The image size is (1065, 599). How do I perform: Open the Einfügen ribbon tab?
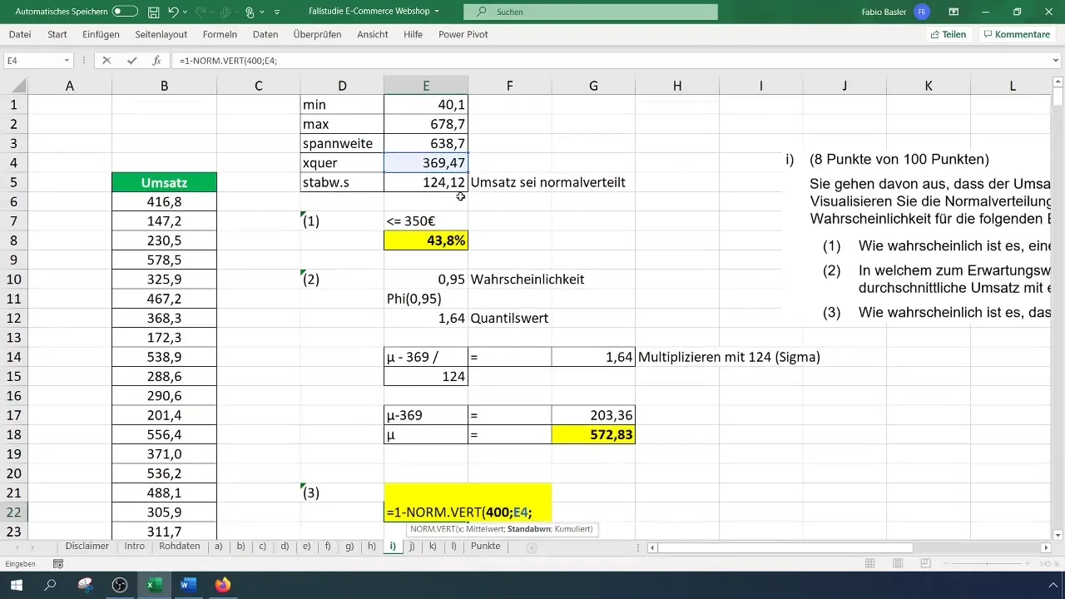(x=101, y=34)
